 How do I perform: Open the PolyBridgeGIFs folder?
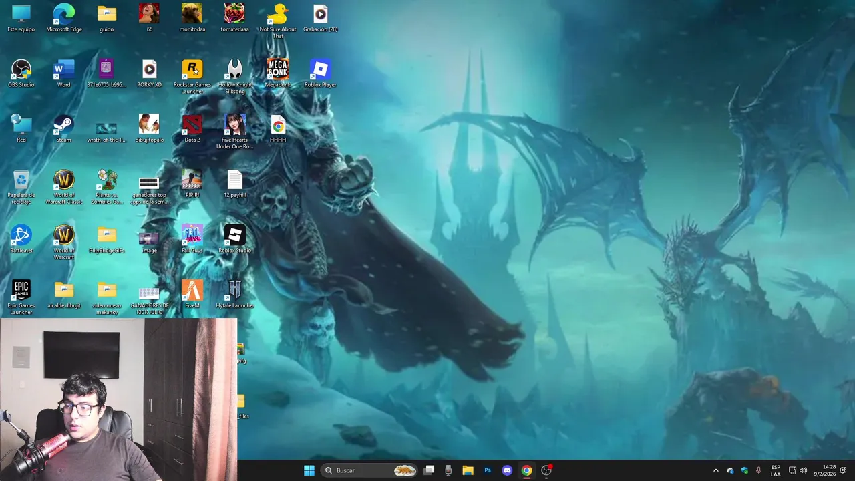[107, 239]
